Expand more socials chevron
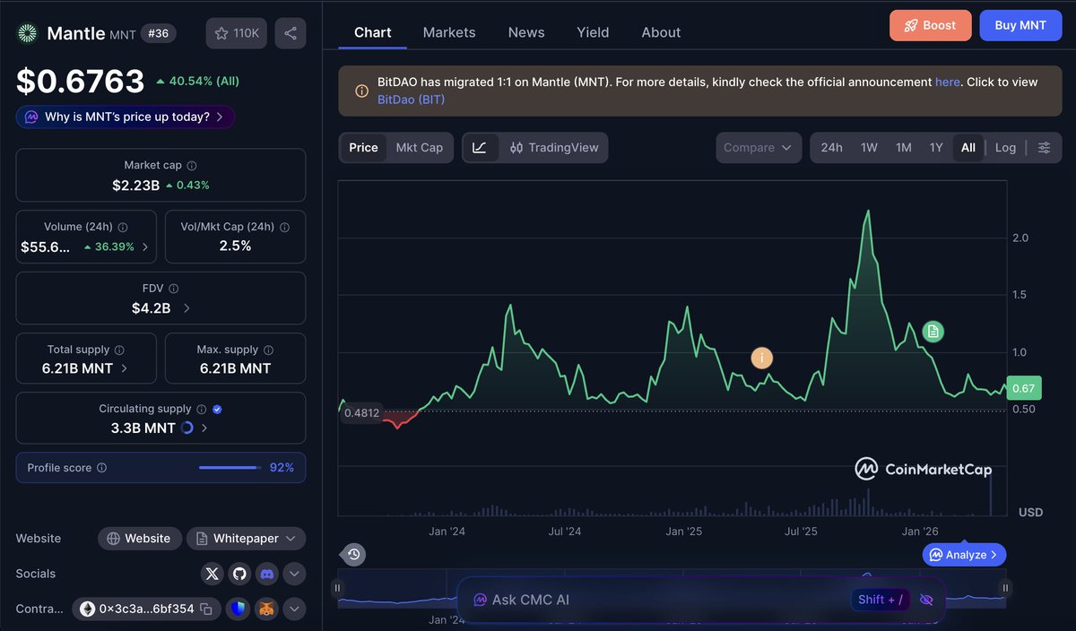 click(x=295, y=574)
